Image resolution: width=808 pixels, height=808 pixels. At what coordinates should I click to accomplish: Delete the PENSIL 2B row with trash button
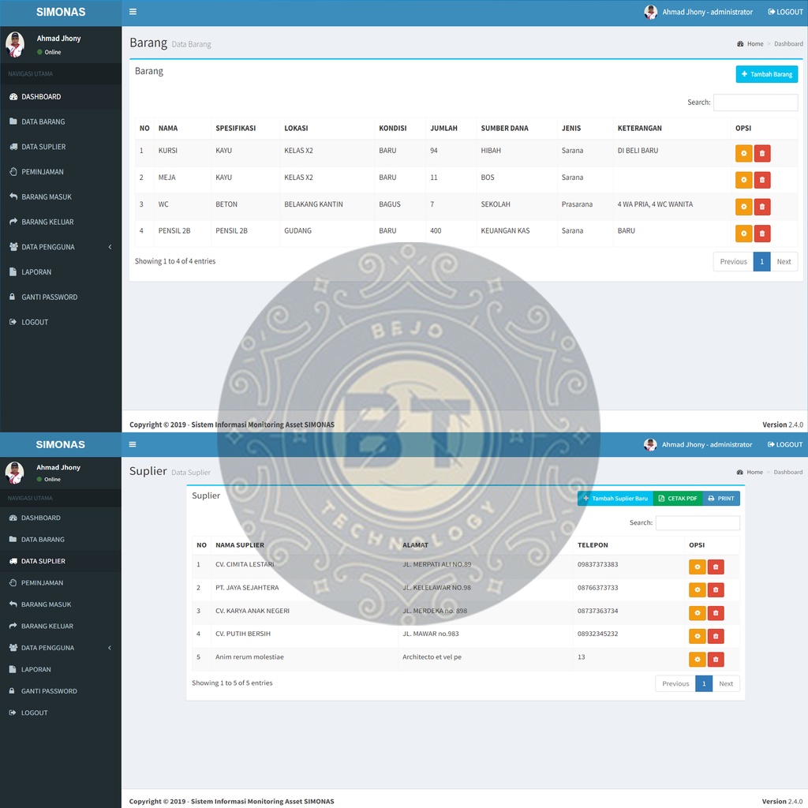point(762,234)
